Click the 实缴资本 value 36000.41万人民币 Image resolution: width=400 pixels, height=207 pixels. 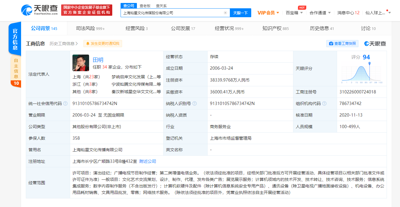coord(227,92)
